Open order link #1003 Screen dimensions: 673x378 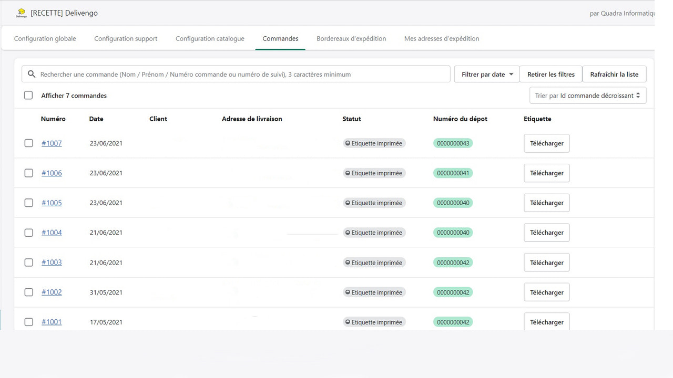52,262
